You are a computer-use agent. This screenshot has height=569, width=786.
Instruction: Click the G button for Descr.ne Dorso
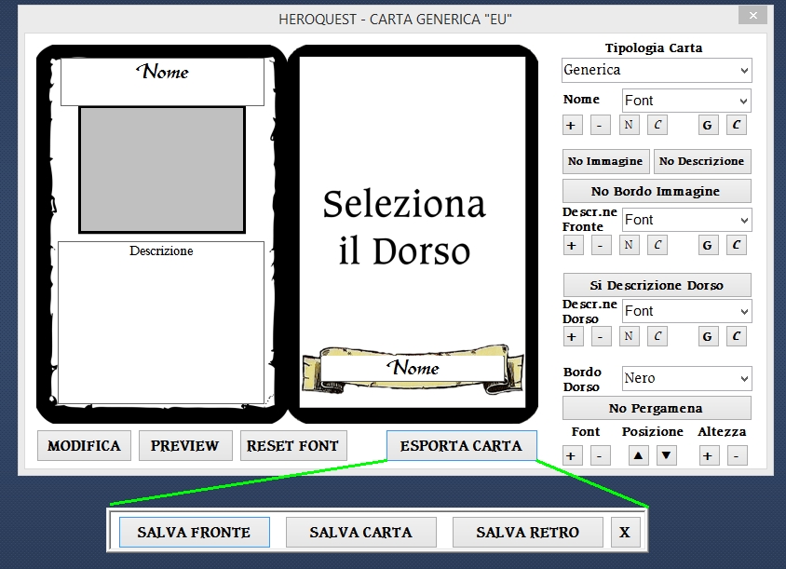708,337
